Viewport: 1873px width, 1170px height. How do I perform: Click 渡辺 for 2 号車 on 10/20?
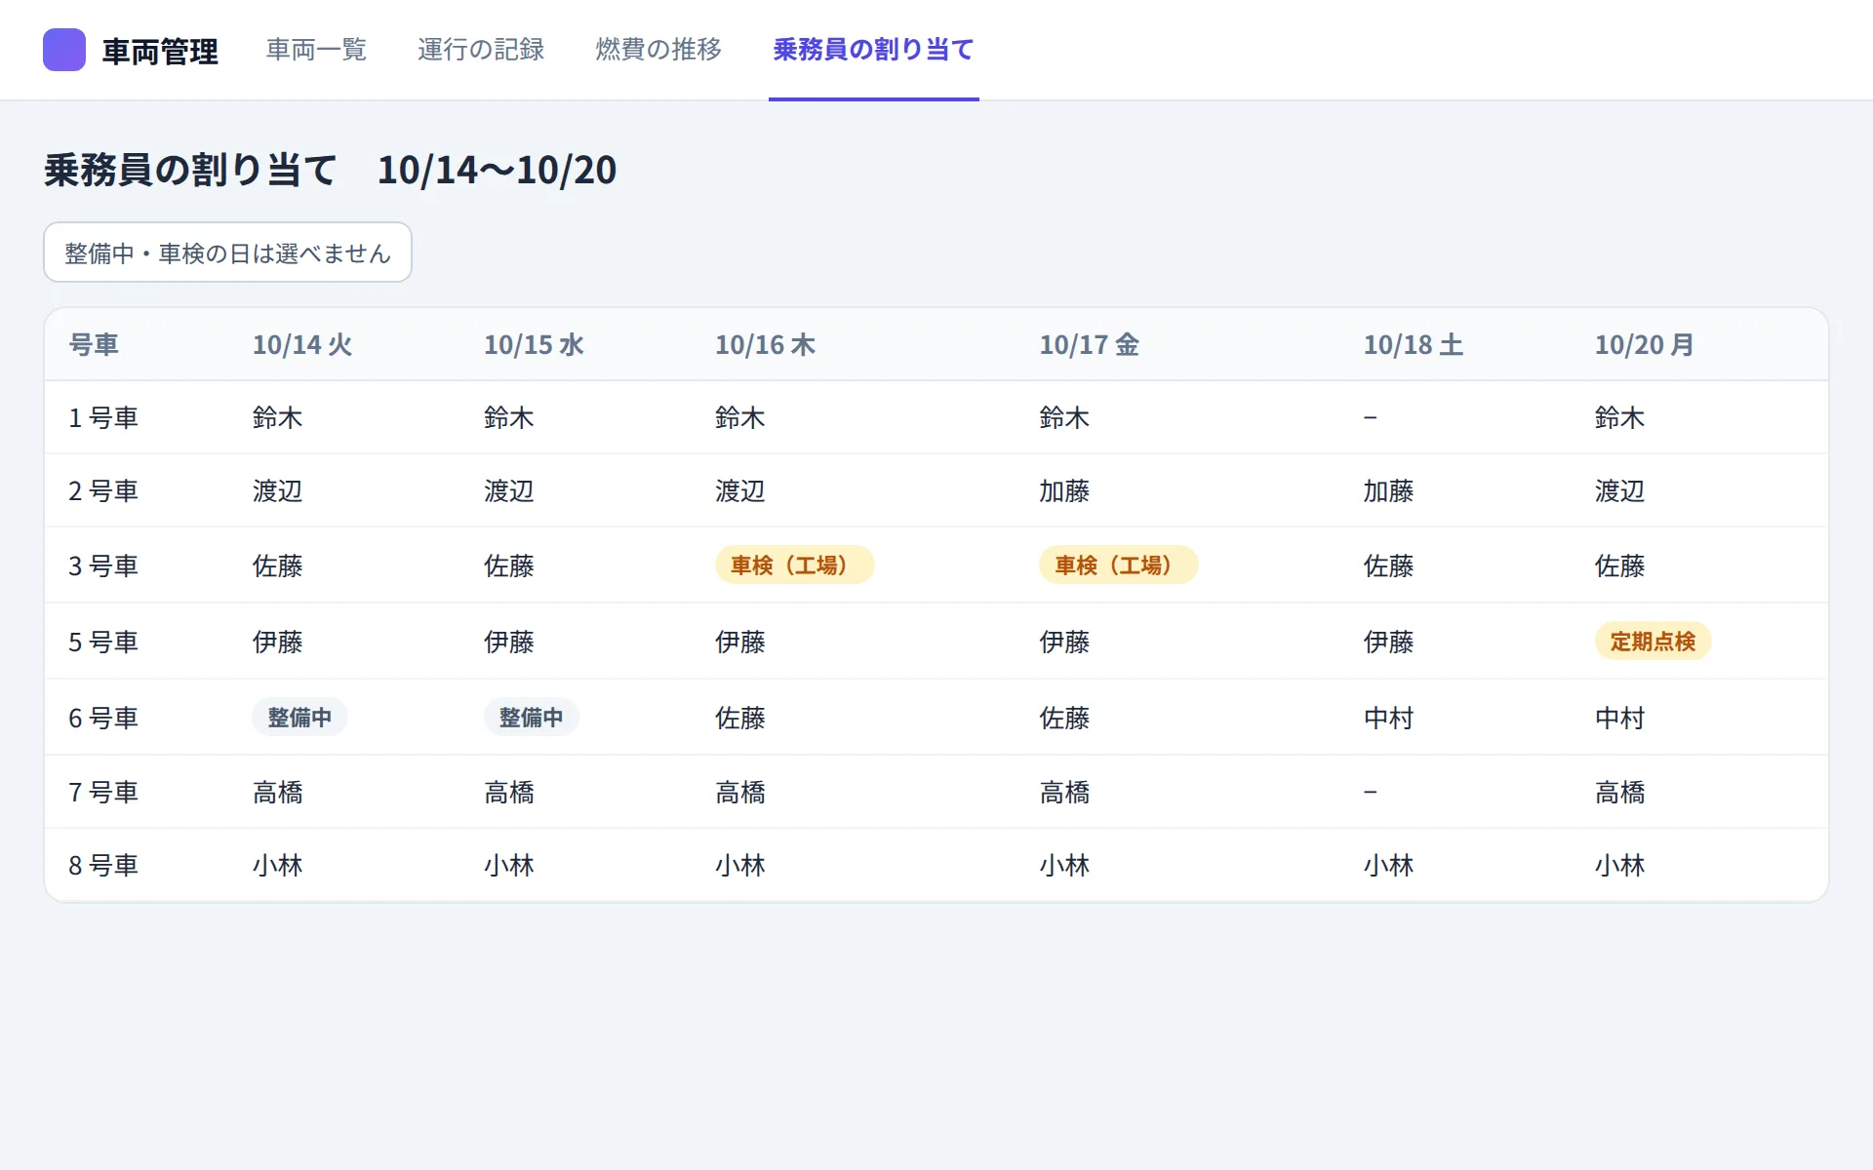pyautogui.click(x=1619, y=491)
